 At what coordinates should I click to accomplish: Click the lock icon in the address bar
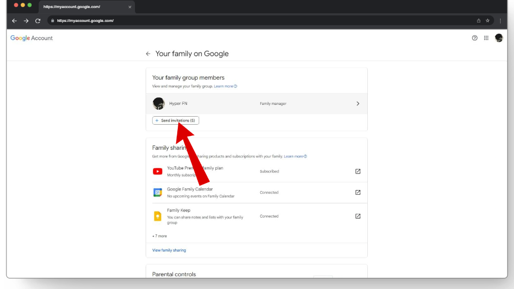point(52,21)
